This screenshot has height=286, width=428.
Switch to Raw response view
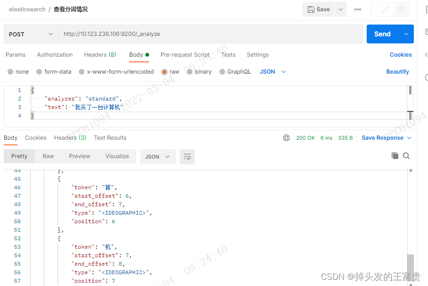48,156
